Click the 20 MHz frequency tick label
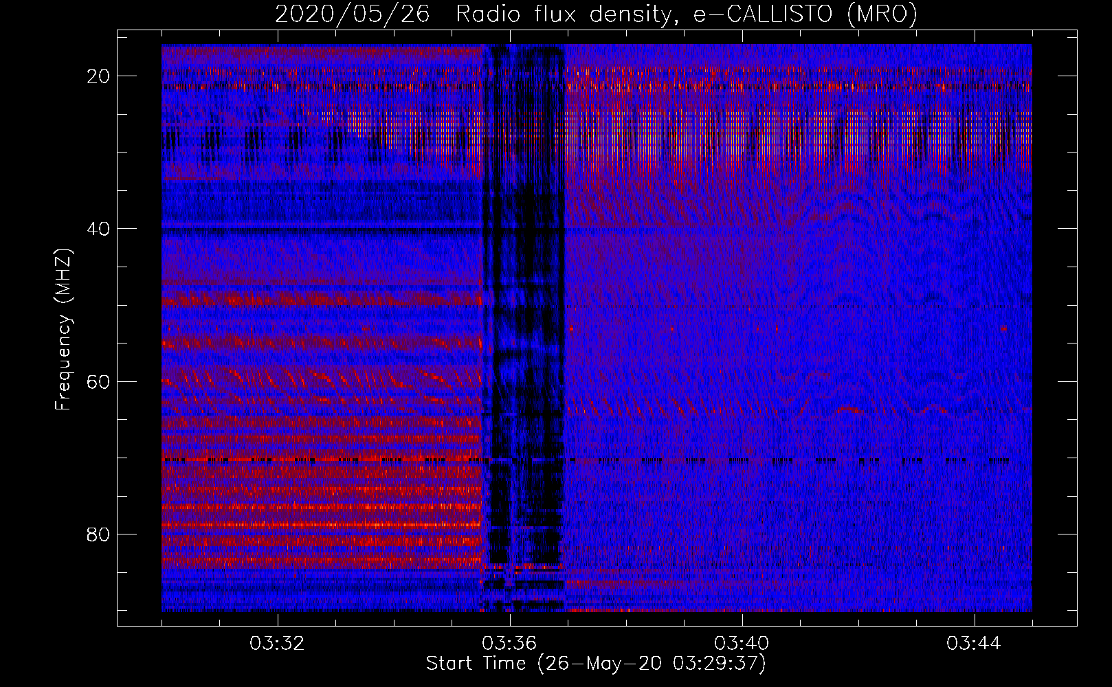1112x687 pixels. click(x=98, y=76)
